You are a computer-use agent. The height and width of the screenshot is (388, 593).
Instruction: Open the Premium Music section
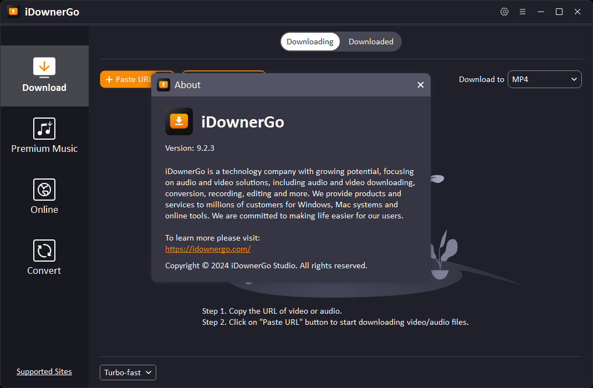(44, 136)
